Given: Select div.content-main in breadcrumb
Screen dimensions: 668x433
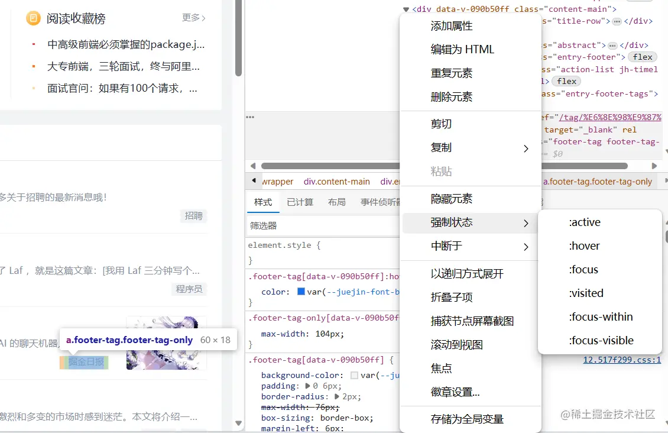Looking at the screenshot, I should point(336,182).
